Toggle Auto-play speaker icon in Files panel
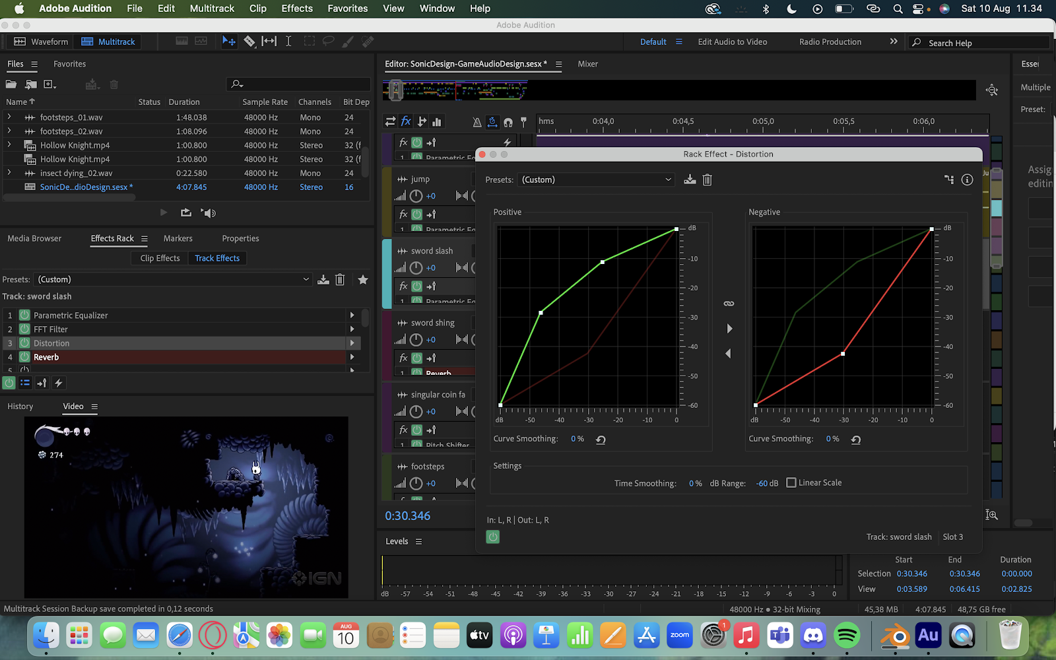This screenshot has height=660, width=1056. pos(209,213)
